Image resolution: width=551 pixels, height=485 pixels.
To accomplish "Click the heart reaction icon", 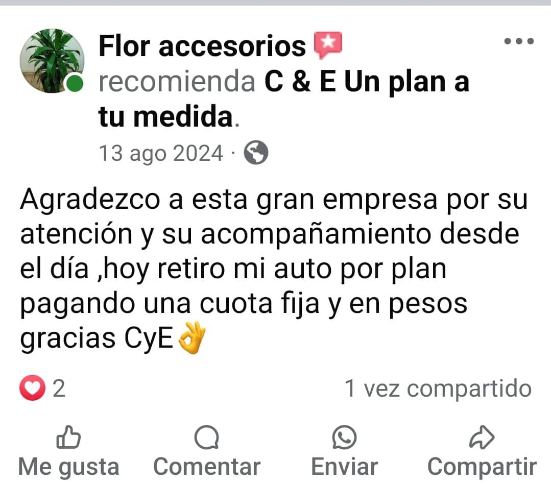I will point(32,388).
